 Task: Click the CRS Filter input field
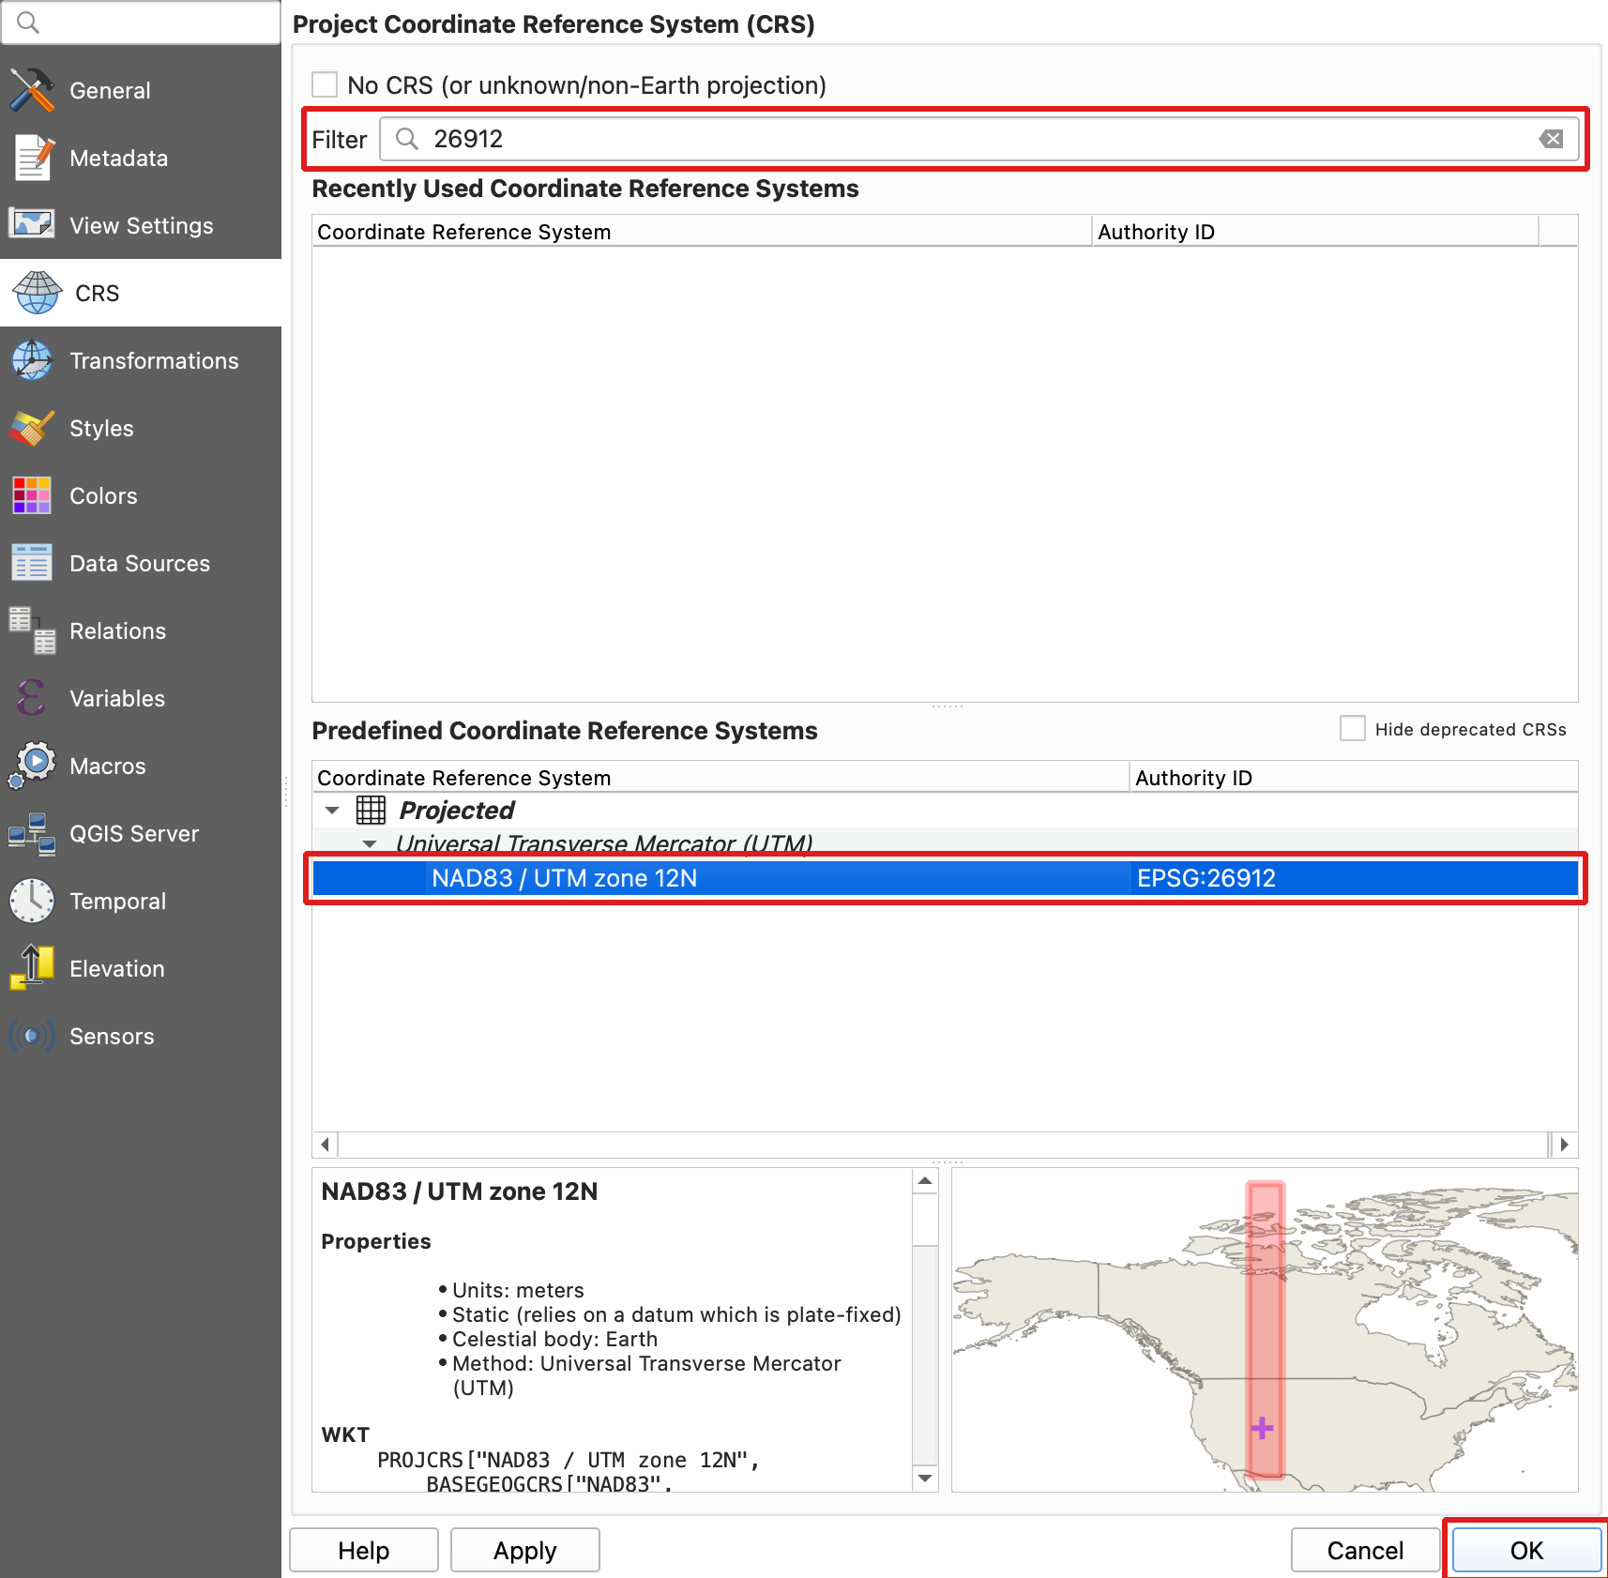click(x=979, y=139)
